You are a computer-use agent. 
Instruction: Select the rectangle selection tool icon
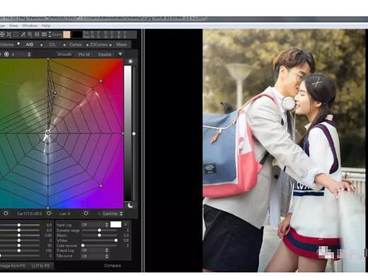[x=16, y=35]
